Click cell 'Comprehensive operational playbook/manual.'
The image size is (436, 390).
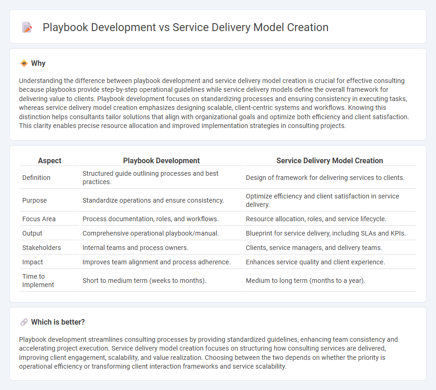coord(161,234)
